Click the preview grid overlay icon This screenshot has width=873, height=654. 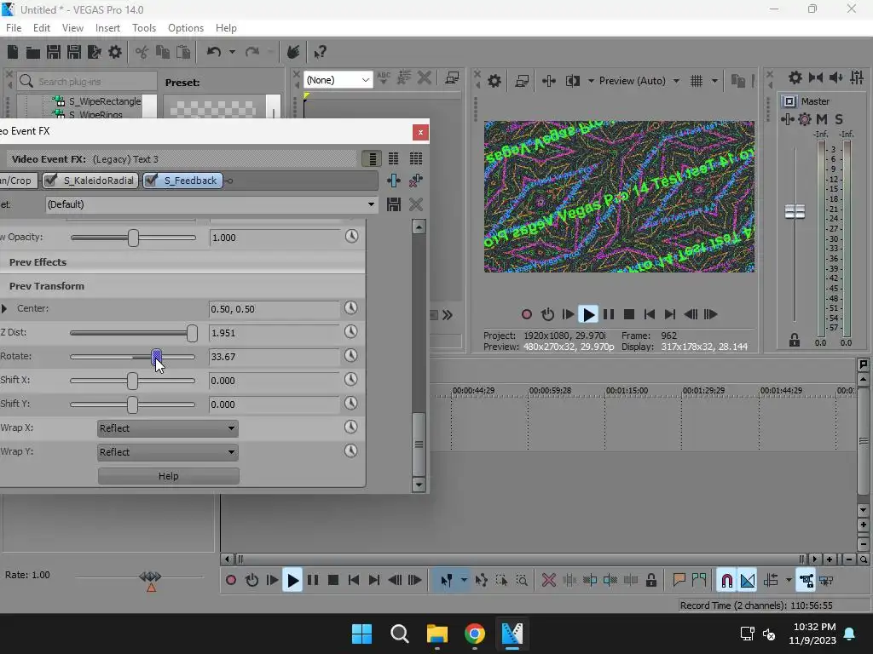click(697, 81)
